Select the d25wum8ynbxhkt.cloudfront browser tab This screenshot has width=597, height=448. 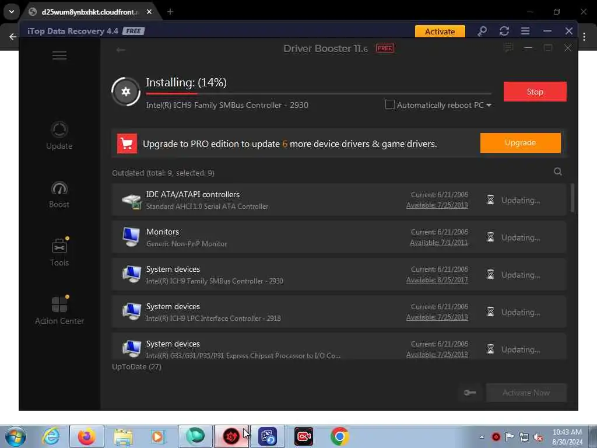[90, 12]
